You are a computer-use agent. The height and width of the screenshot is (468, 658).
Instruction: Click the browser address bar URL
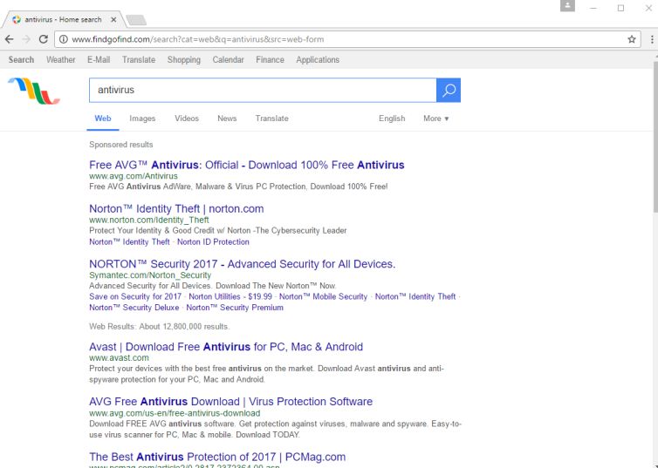coord(197,39)
